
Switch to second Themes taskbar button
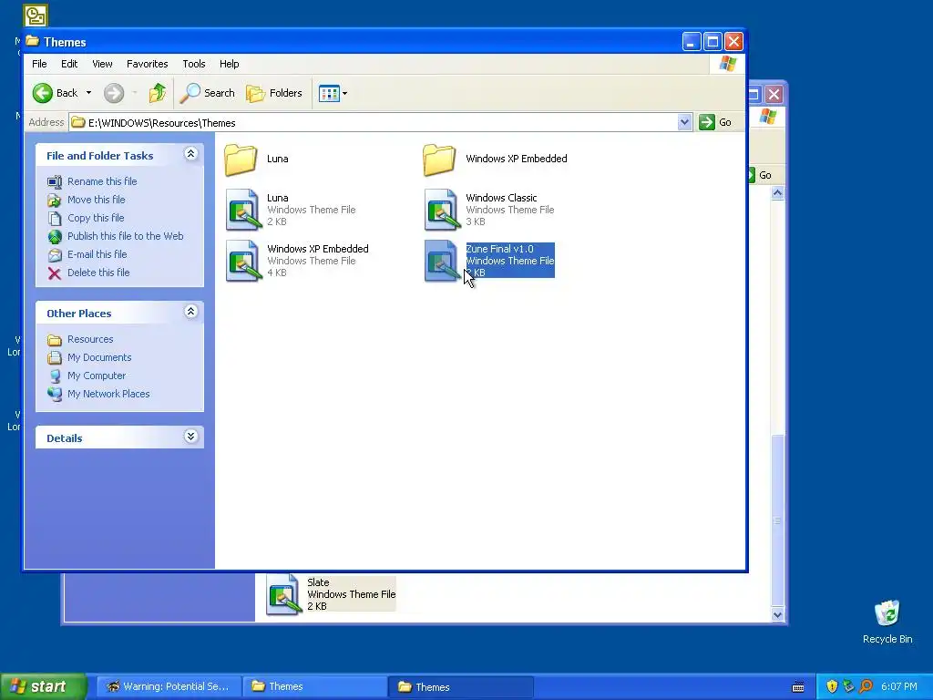(460, 686)
